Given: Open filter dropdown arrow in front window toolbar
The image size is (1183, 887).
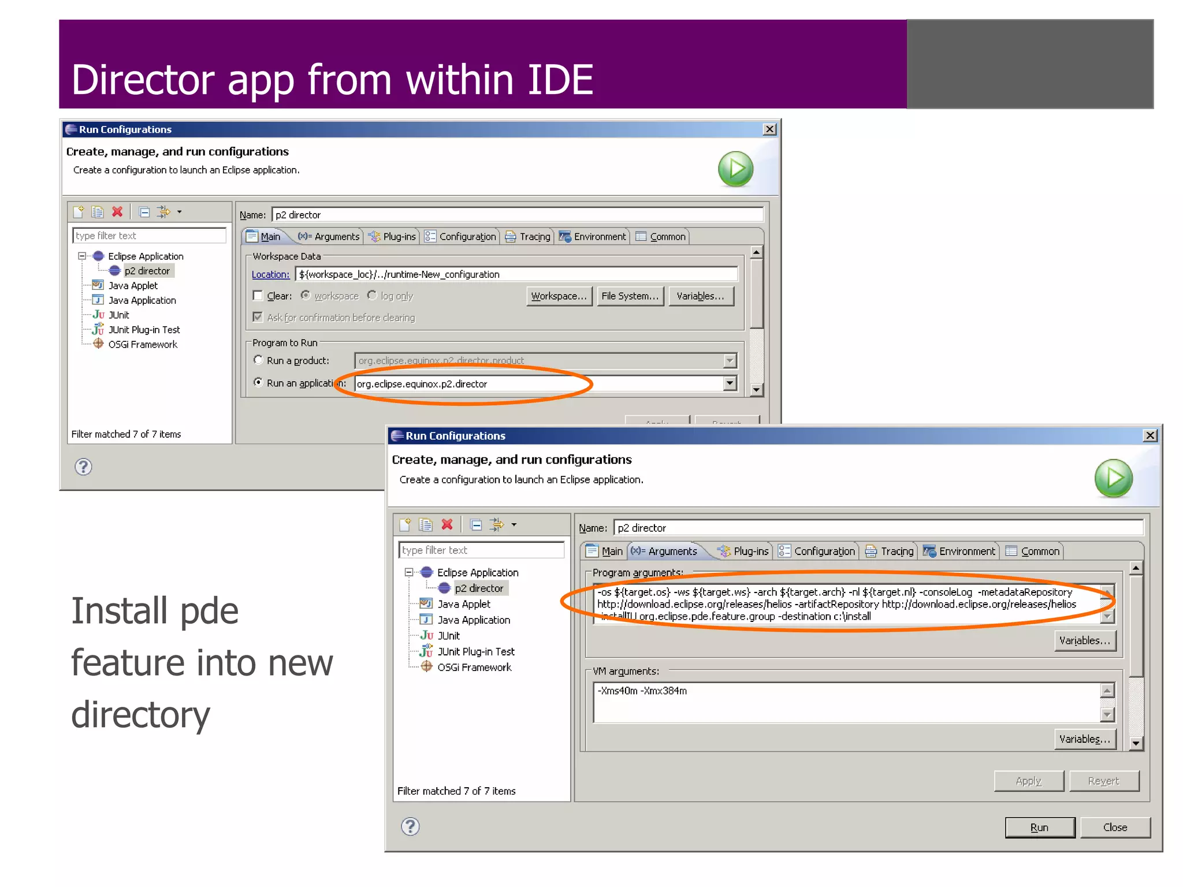Looking at the screenshot, I should 514,525.
